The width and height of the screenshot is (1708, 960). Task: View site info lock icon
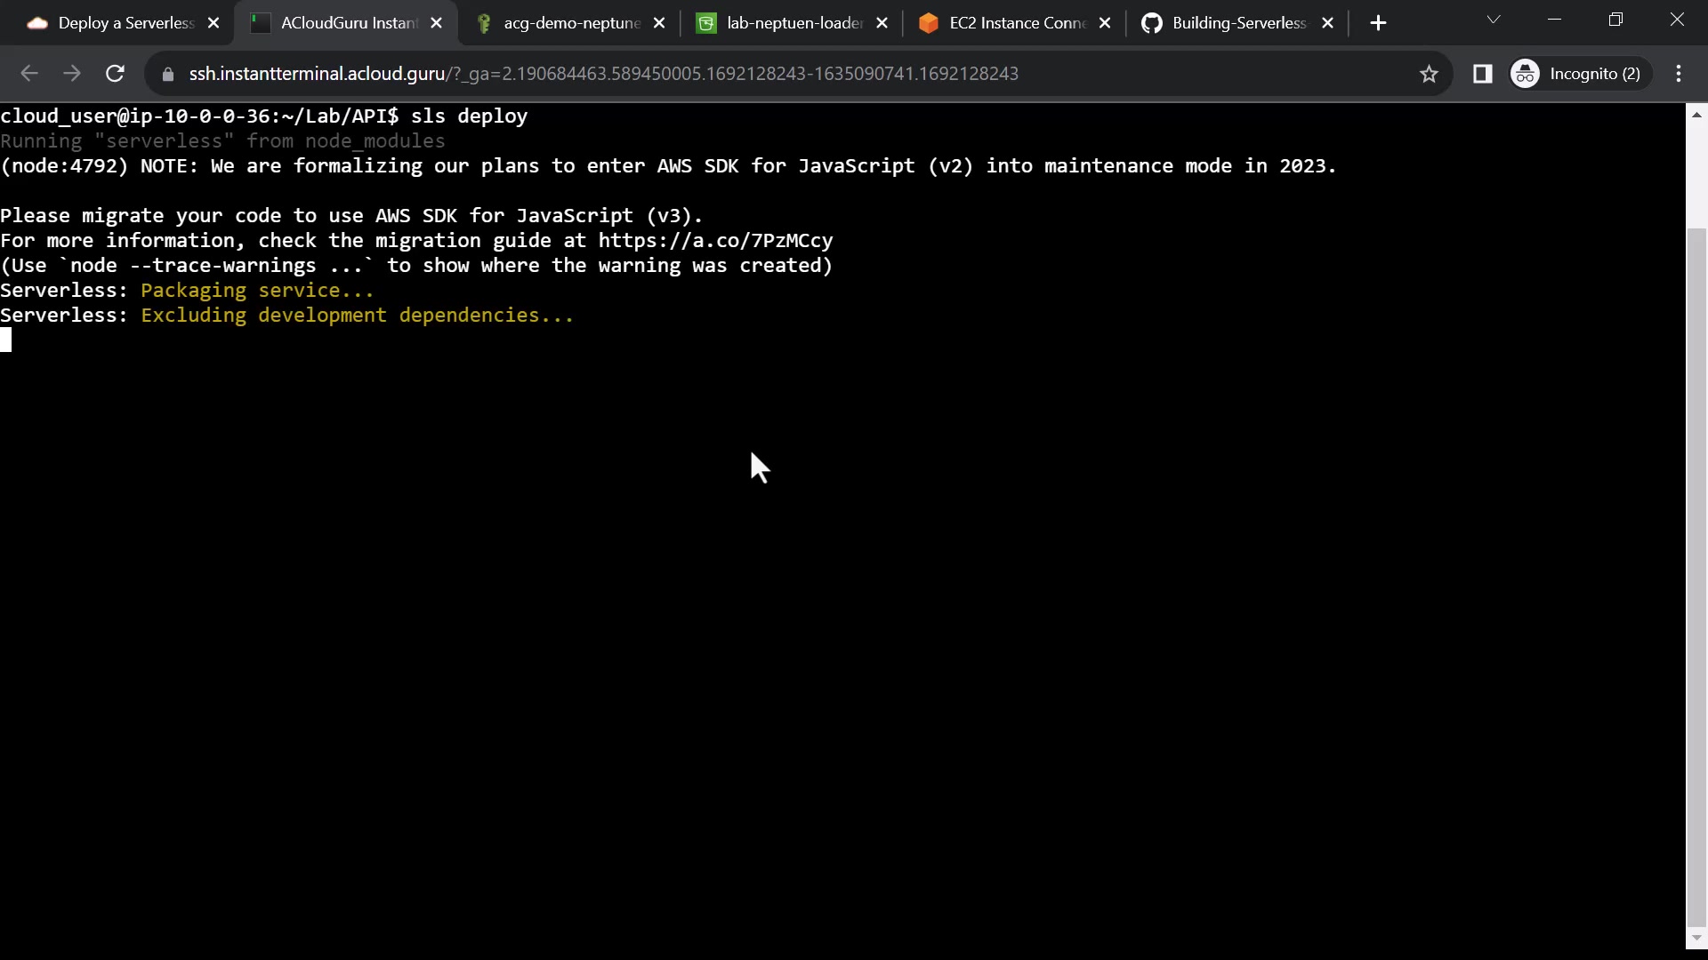click(x=168, y=74)
